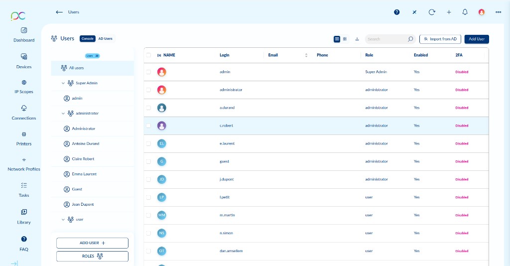
Task: Collapse NAME column toggle icon
Action: 159,55
